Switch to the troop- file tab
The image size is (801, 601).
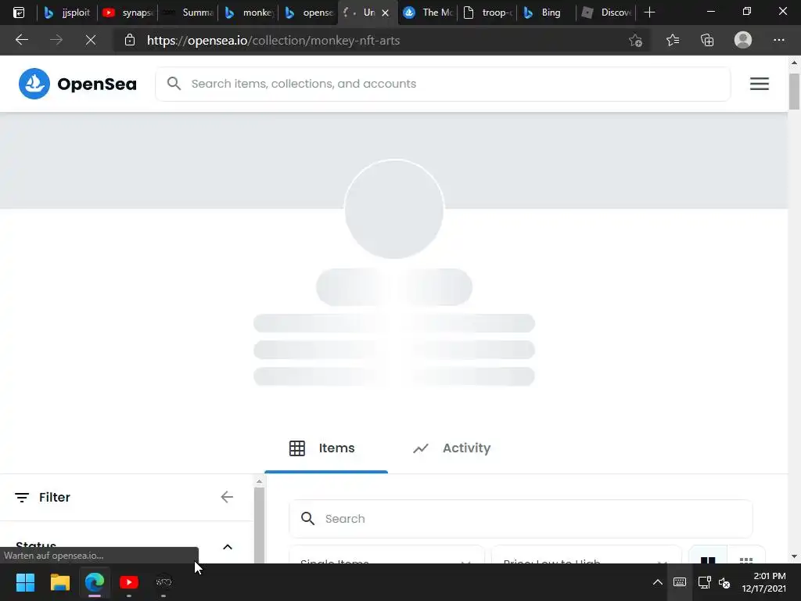click(488, 13)
